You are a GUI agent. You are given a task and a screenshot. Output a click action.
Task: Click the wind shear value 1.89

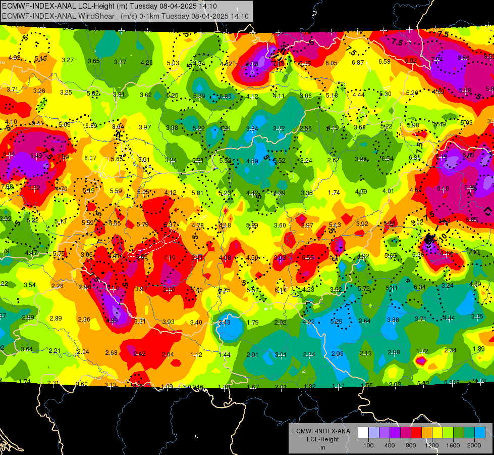[479, 349]
